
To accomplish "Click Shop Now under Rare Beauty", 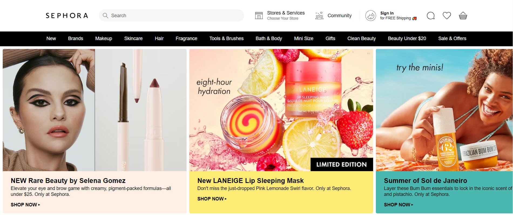I will click(x=25, y=205).
